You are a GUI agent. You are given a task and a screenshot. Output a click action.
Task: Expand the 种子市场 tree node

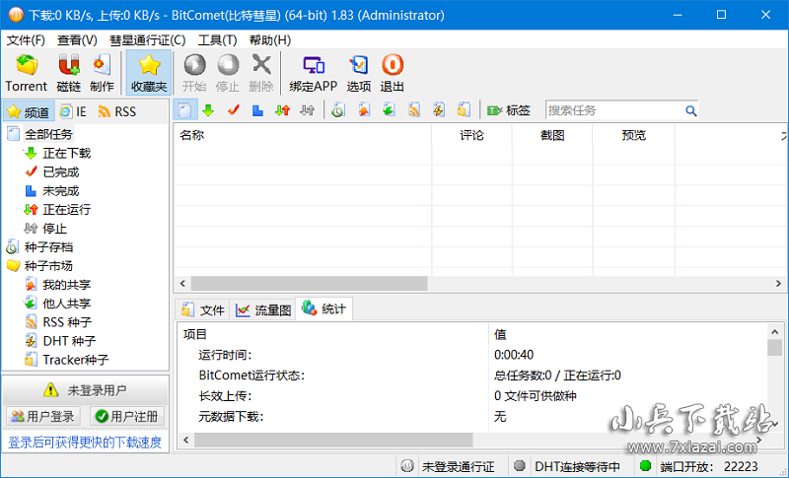click(47, 266)
